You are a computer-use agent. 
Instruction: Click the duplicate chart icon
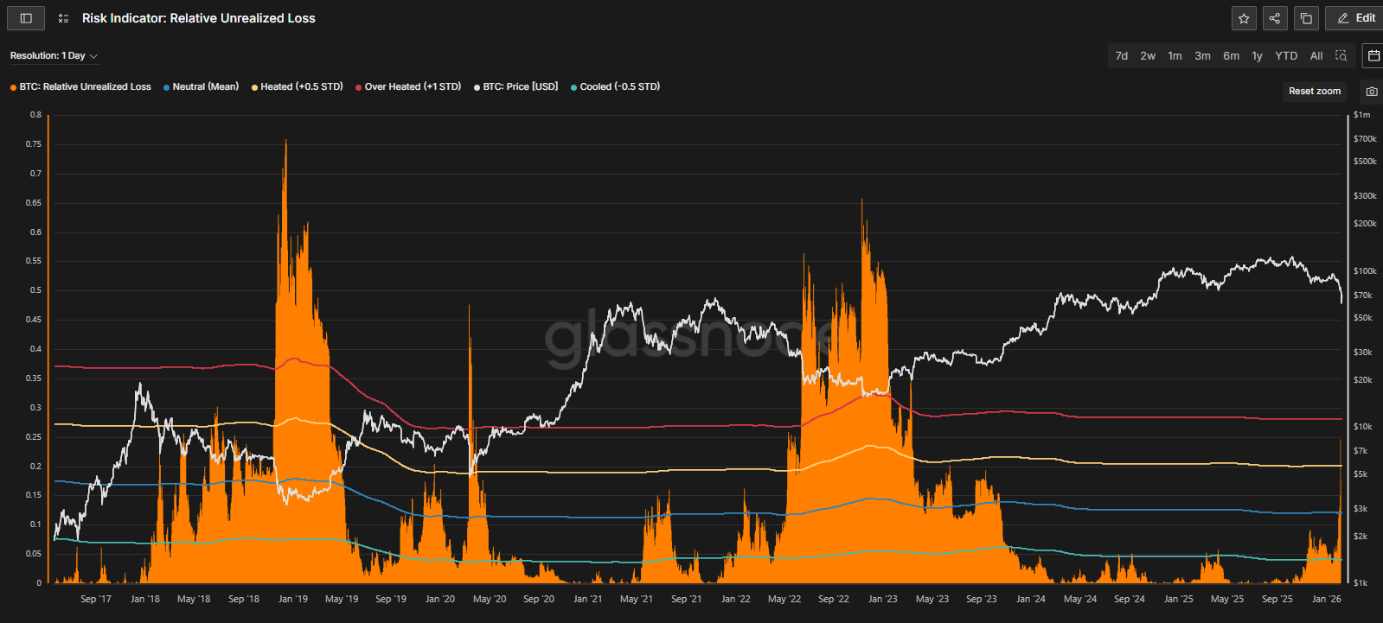[x=1306, y=18]
